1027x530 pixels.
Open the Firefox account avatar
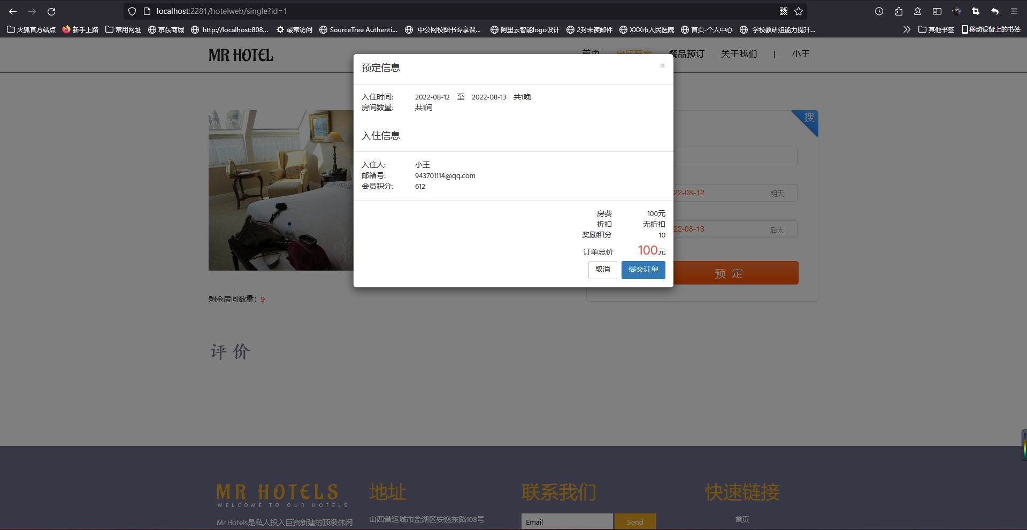click(x=957, y=11)
